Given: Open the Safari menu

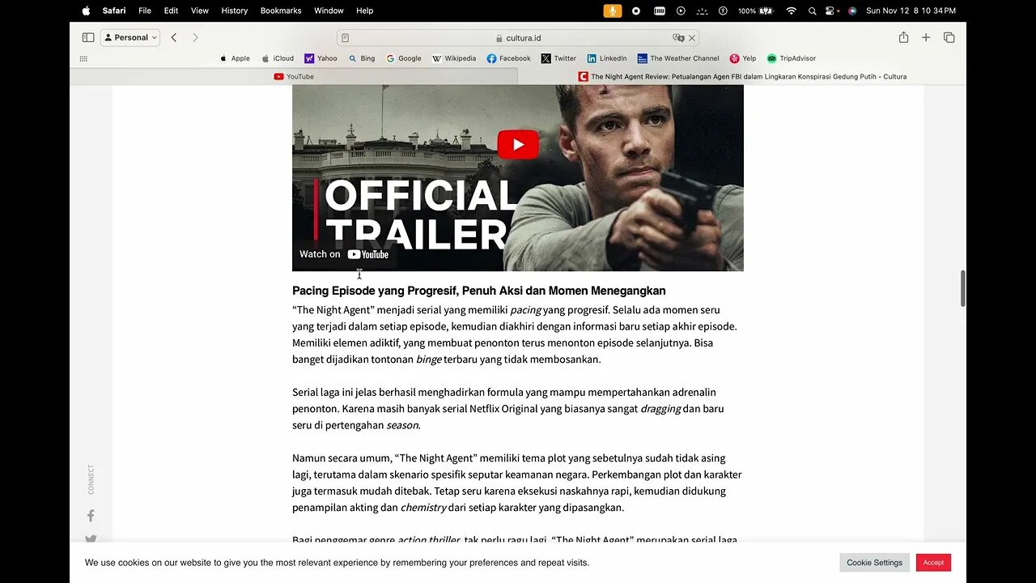Looking at the screenshot, I should click(114, 11).
